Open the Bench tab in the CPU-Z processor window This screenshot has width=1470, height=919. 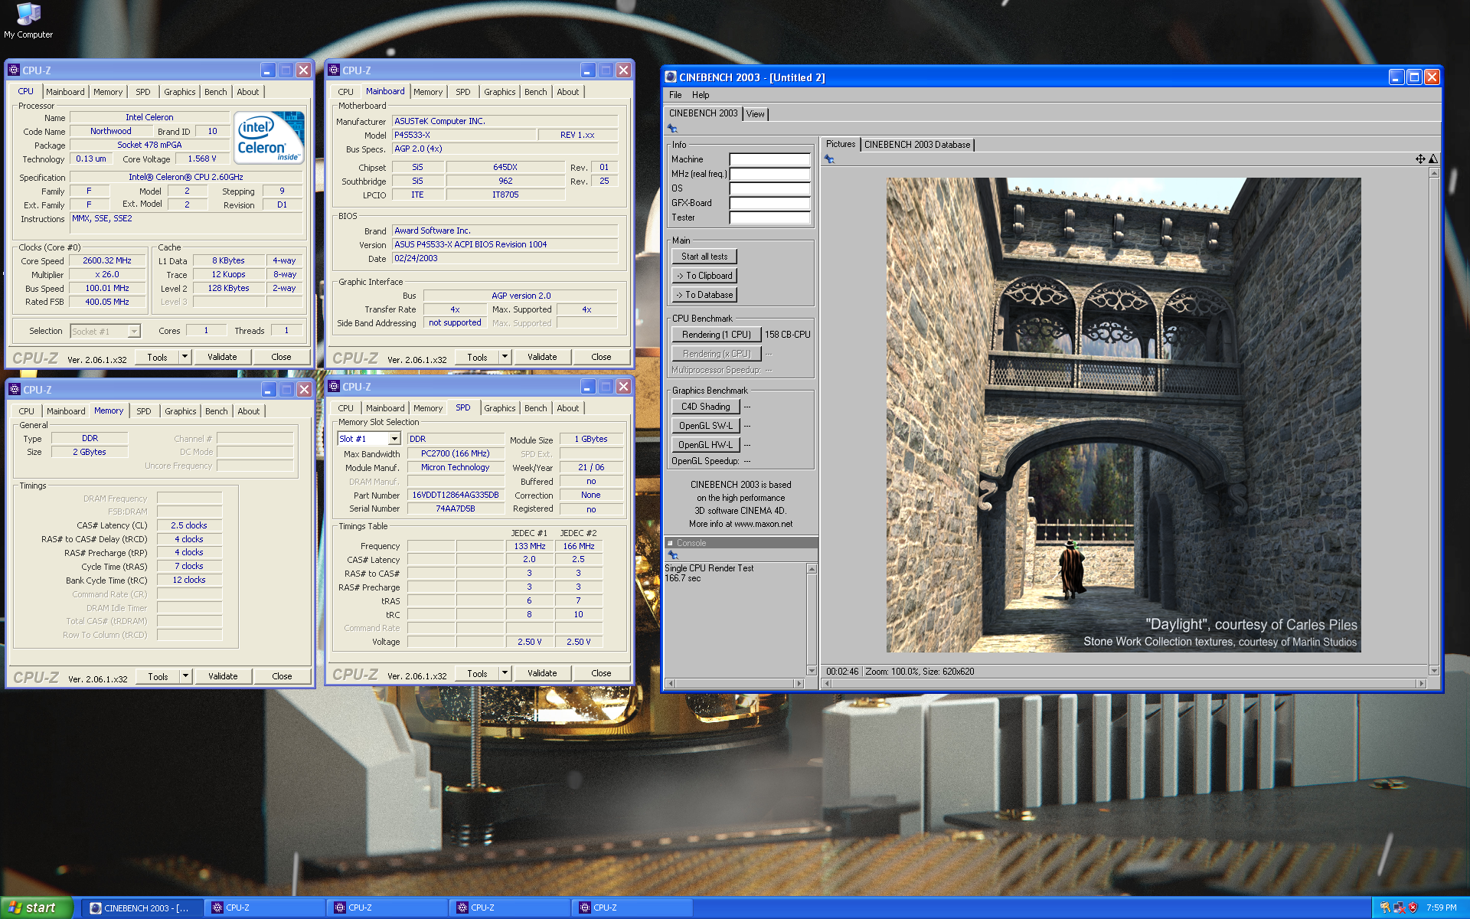click(216, 92)
